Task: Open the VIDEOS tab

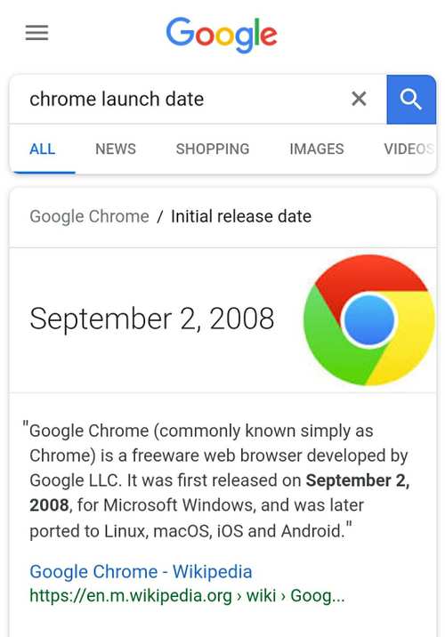Action: [x=409, y=149]
